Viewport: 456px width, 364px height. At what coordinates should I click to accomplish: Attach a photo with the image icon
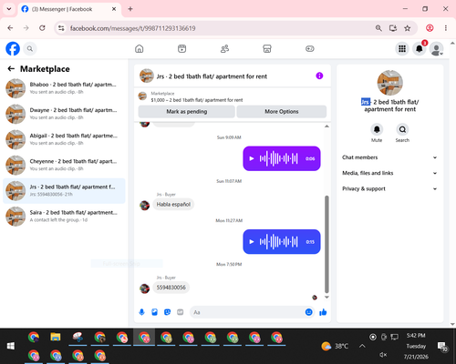pyautogui.click(x=154, y=312)
